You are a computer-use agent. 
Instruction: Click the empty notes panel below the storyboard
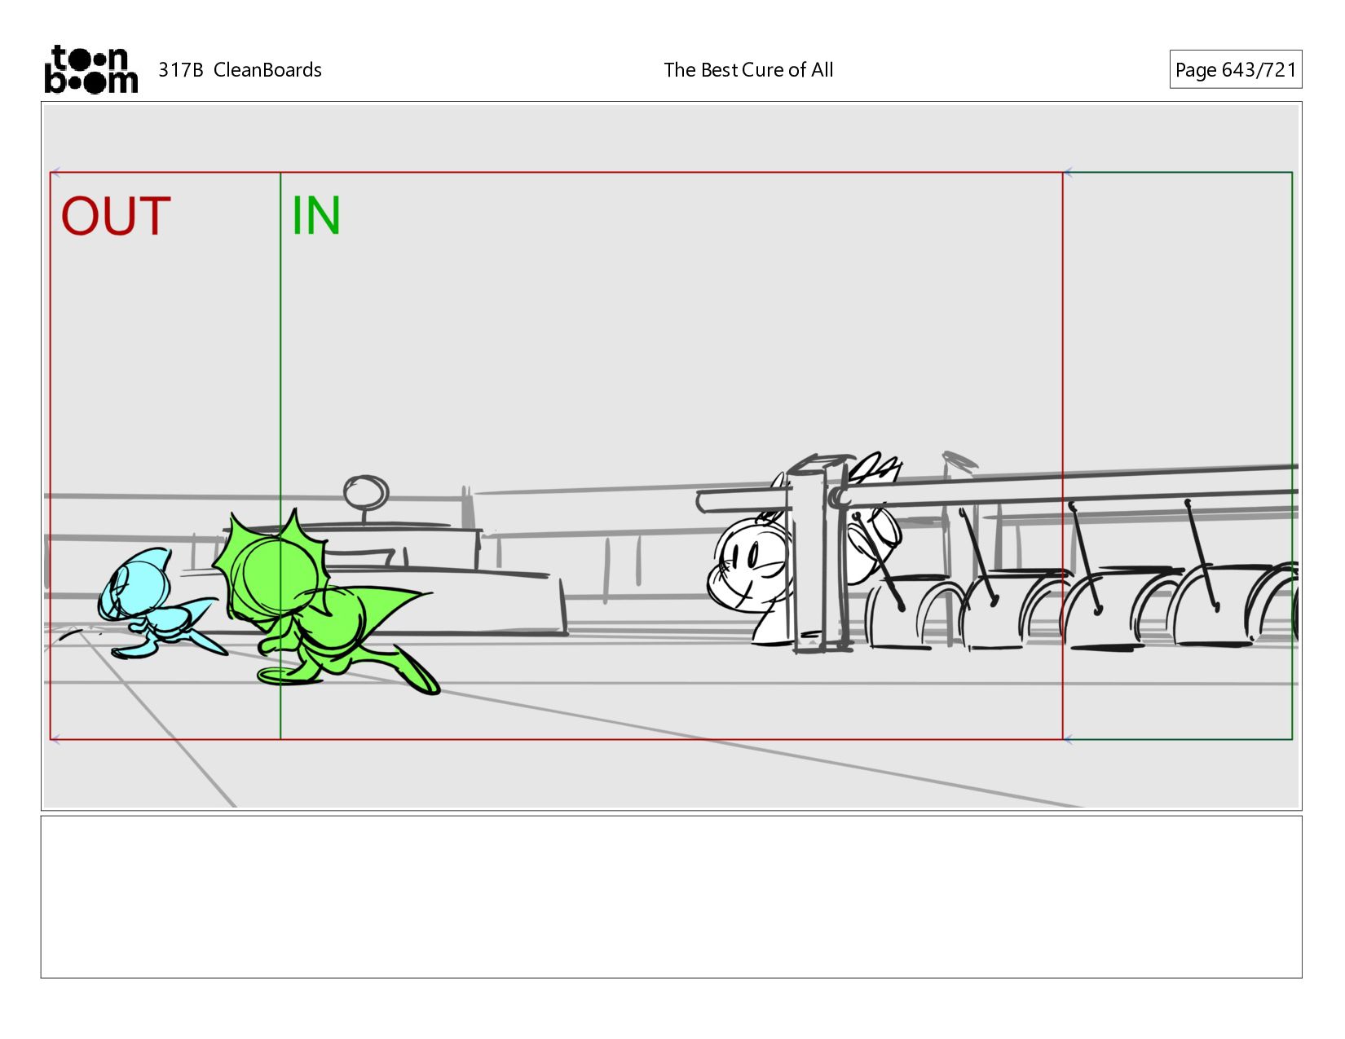(671, 896)
